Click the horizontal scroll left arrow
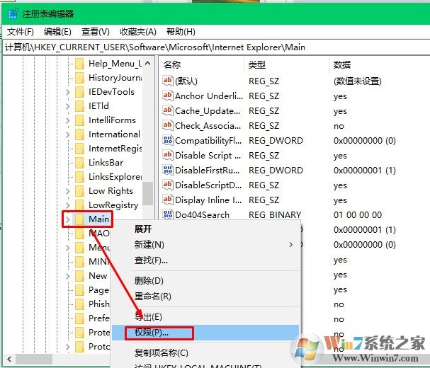This screenshot has width=430, height=368. coord(9,359)
